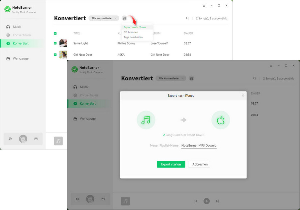Click NoteBurner logo in front window
This screenshot has height=210, width=300.
click(x=75, y=69)
